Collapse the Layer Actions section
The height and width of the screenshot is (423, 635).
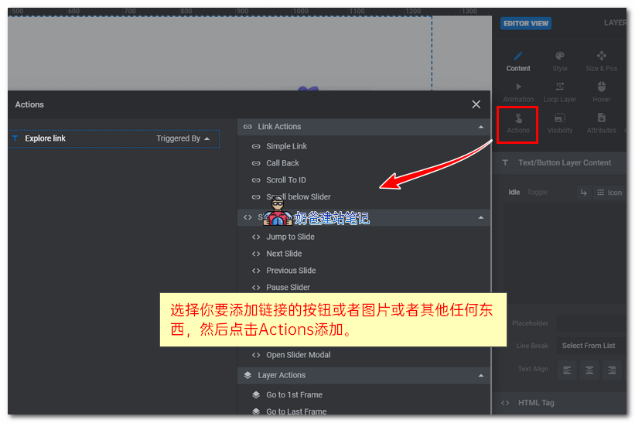tap(481, 375)
